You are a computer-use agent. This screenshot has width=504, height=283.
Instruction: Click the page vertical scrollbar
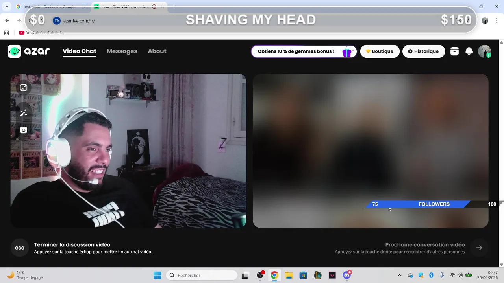pyautogui.click(x=501, y=153)
